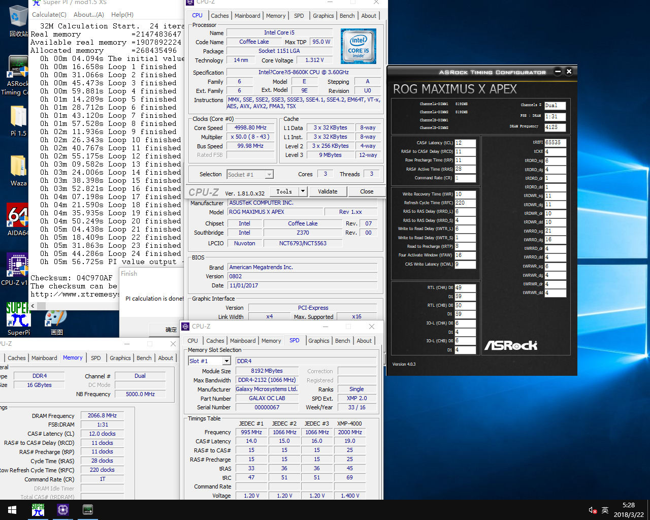The image size is (650, 520).
Task: Open About menu in Super PI
Action: tap(89, 15)
